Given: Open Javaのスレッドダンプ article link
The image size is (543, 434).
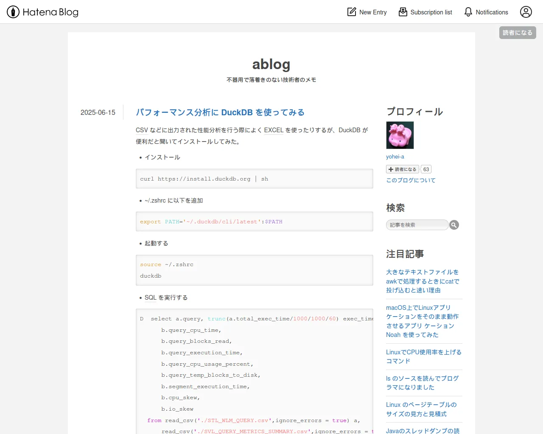Looking at the screenshot, I should pos(423,431).
